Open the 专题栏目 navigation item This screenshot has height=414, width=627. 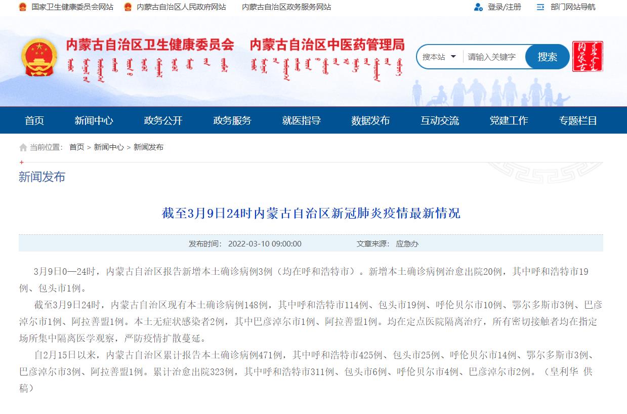[x=578, y=120]
